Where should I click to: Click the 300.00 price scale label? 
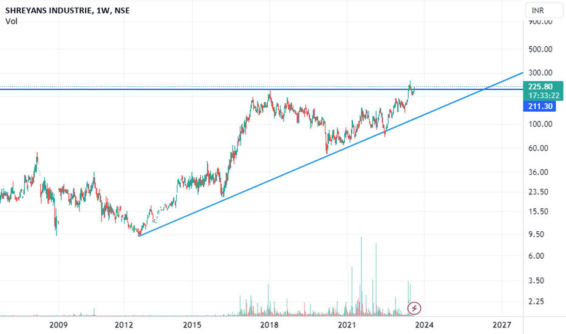tap(540, 73)
